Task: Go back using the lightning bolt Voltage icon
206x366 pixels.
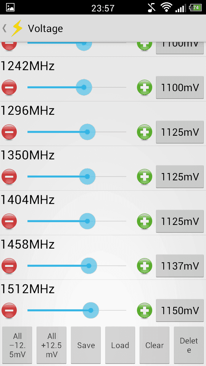Action: (17, 28)
